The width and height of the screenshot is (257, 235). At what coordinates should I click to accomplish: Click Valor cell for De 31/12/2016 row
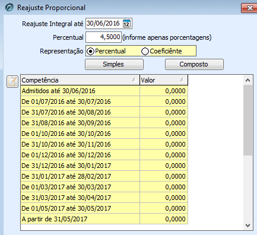point(164,166)
